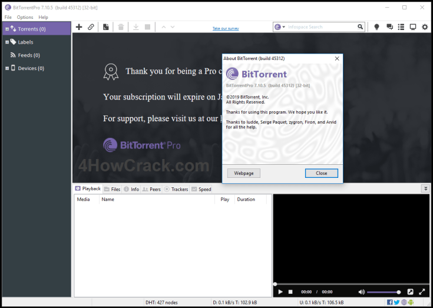The image size is (433, 308).
Task: Expand the Labels tree node
Action: click(x=7, y=42)
